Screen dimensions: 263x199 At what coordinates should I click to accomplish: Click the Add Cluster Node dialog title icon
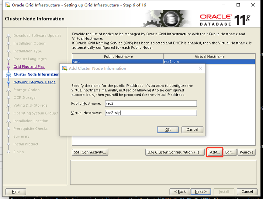[x=64, y=68]
